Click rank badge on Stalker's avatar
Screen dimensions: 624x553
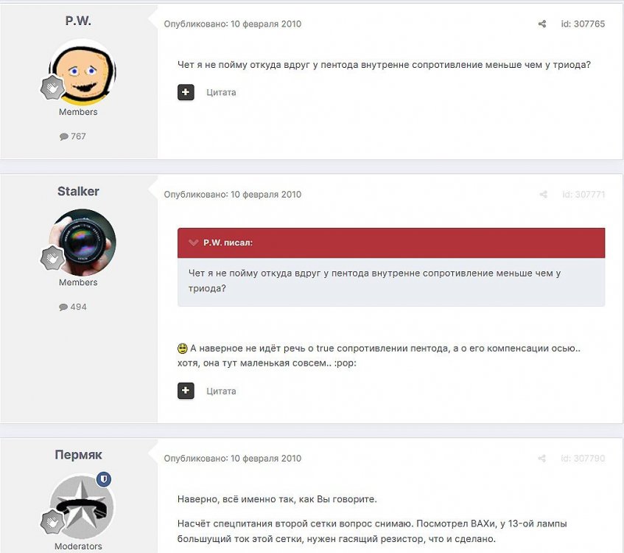(x=52, y=258)
